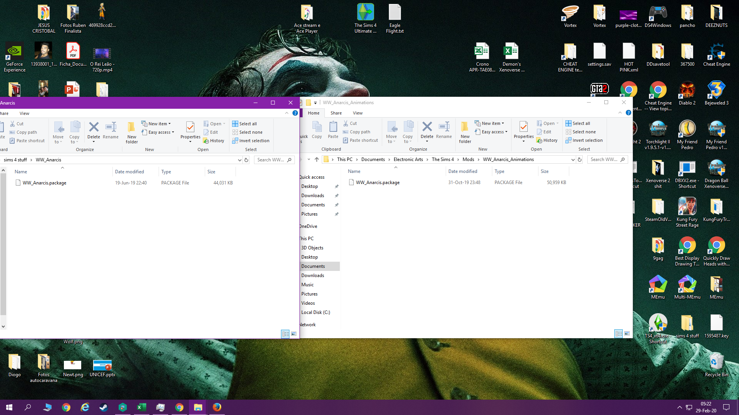Click Copy in WW_Anarcis_Animations clipboard group
The height and width of the screenshot is (415, 739).
[x=317, y=130]
